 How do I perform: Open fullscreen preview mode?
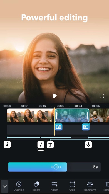(x=102, y=96)
